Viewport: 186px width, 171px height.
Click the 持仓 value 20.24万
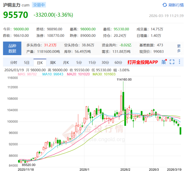tap(120, 36)
